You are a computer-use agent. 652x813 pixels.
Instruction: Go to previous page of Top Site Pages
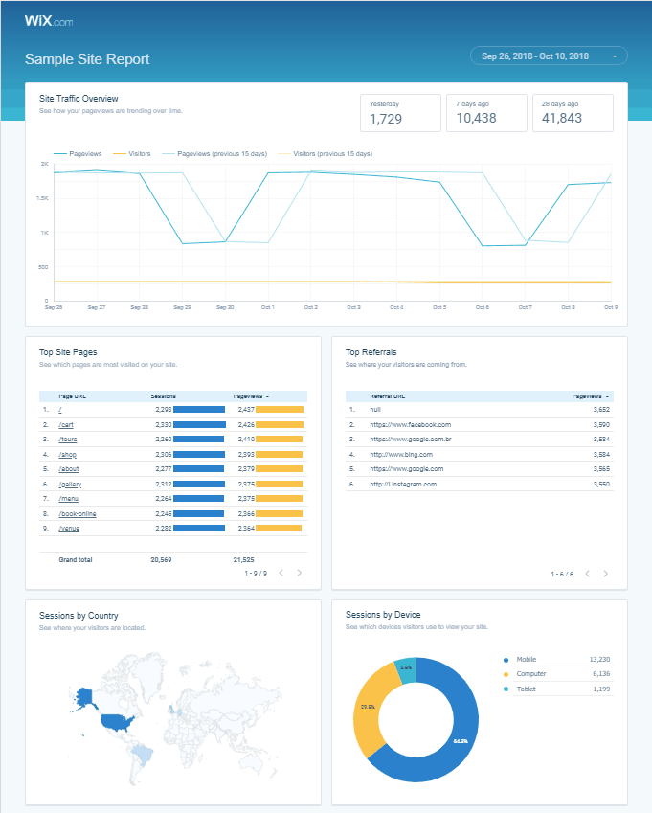tap(281, 573)
